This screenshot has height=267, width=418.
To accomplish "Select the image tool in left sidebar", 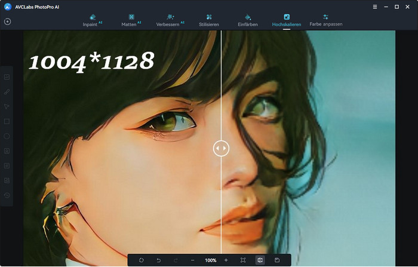I will (x=7, y=77).
